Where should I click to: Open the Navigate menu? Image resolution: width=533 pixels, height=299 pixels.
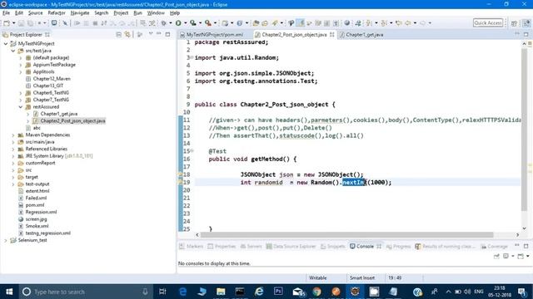click(80, 13)
